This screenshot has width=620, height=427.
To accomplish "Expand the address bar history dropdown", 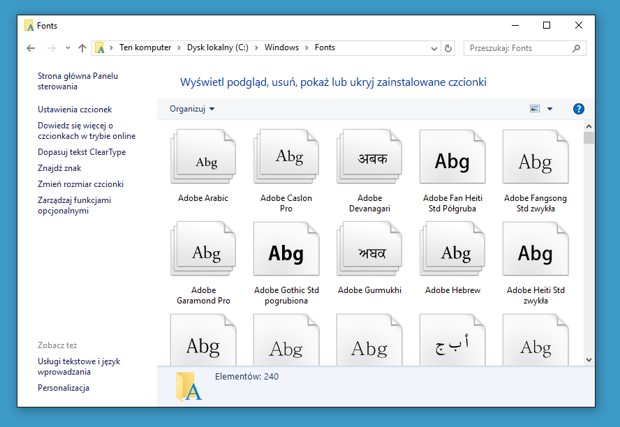I will [434, 49].
